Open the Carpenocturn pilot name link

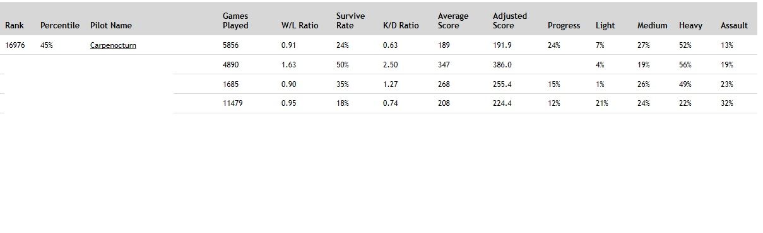(113, 45)
